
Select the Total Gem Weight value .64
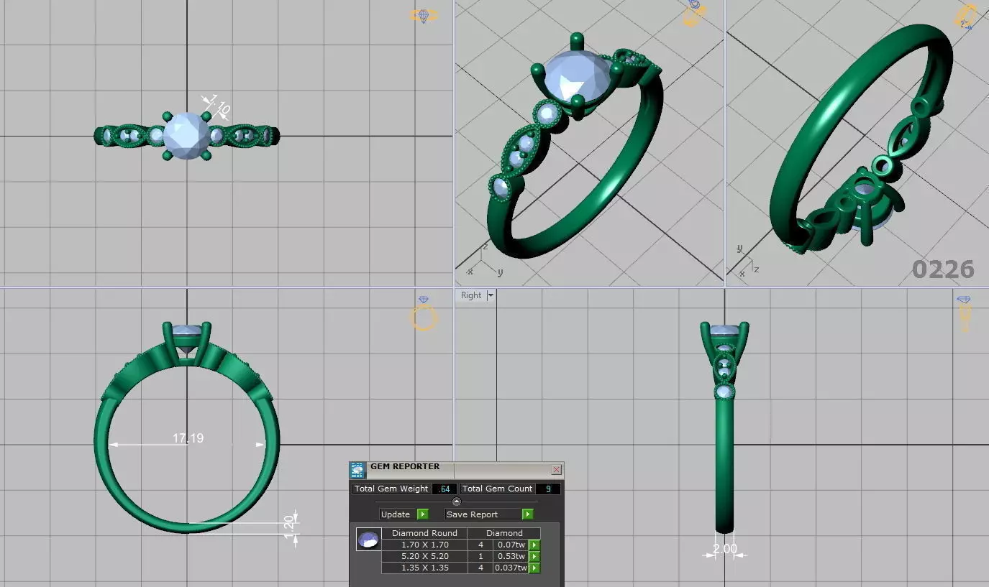coord(445,489)
